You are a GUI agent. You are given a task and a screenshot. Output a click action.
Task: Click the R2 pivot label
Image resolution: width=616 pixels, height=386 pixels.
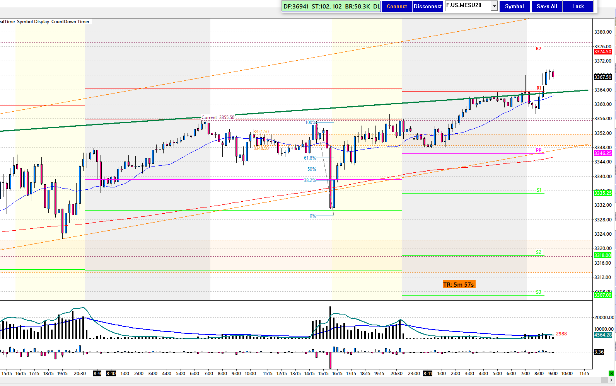(539, 49)
